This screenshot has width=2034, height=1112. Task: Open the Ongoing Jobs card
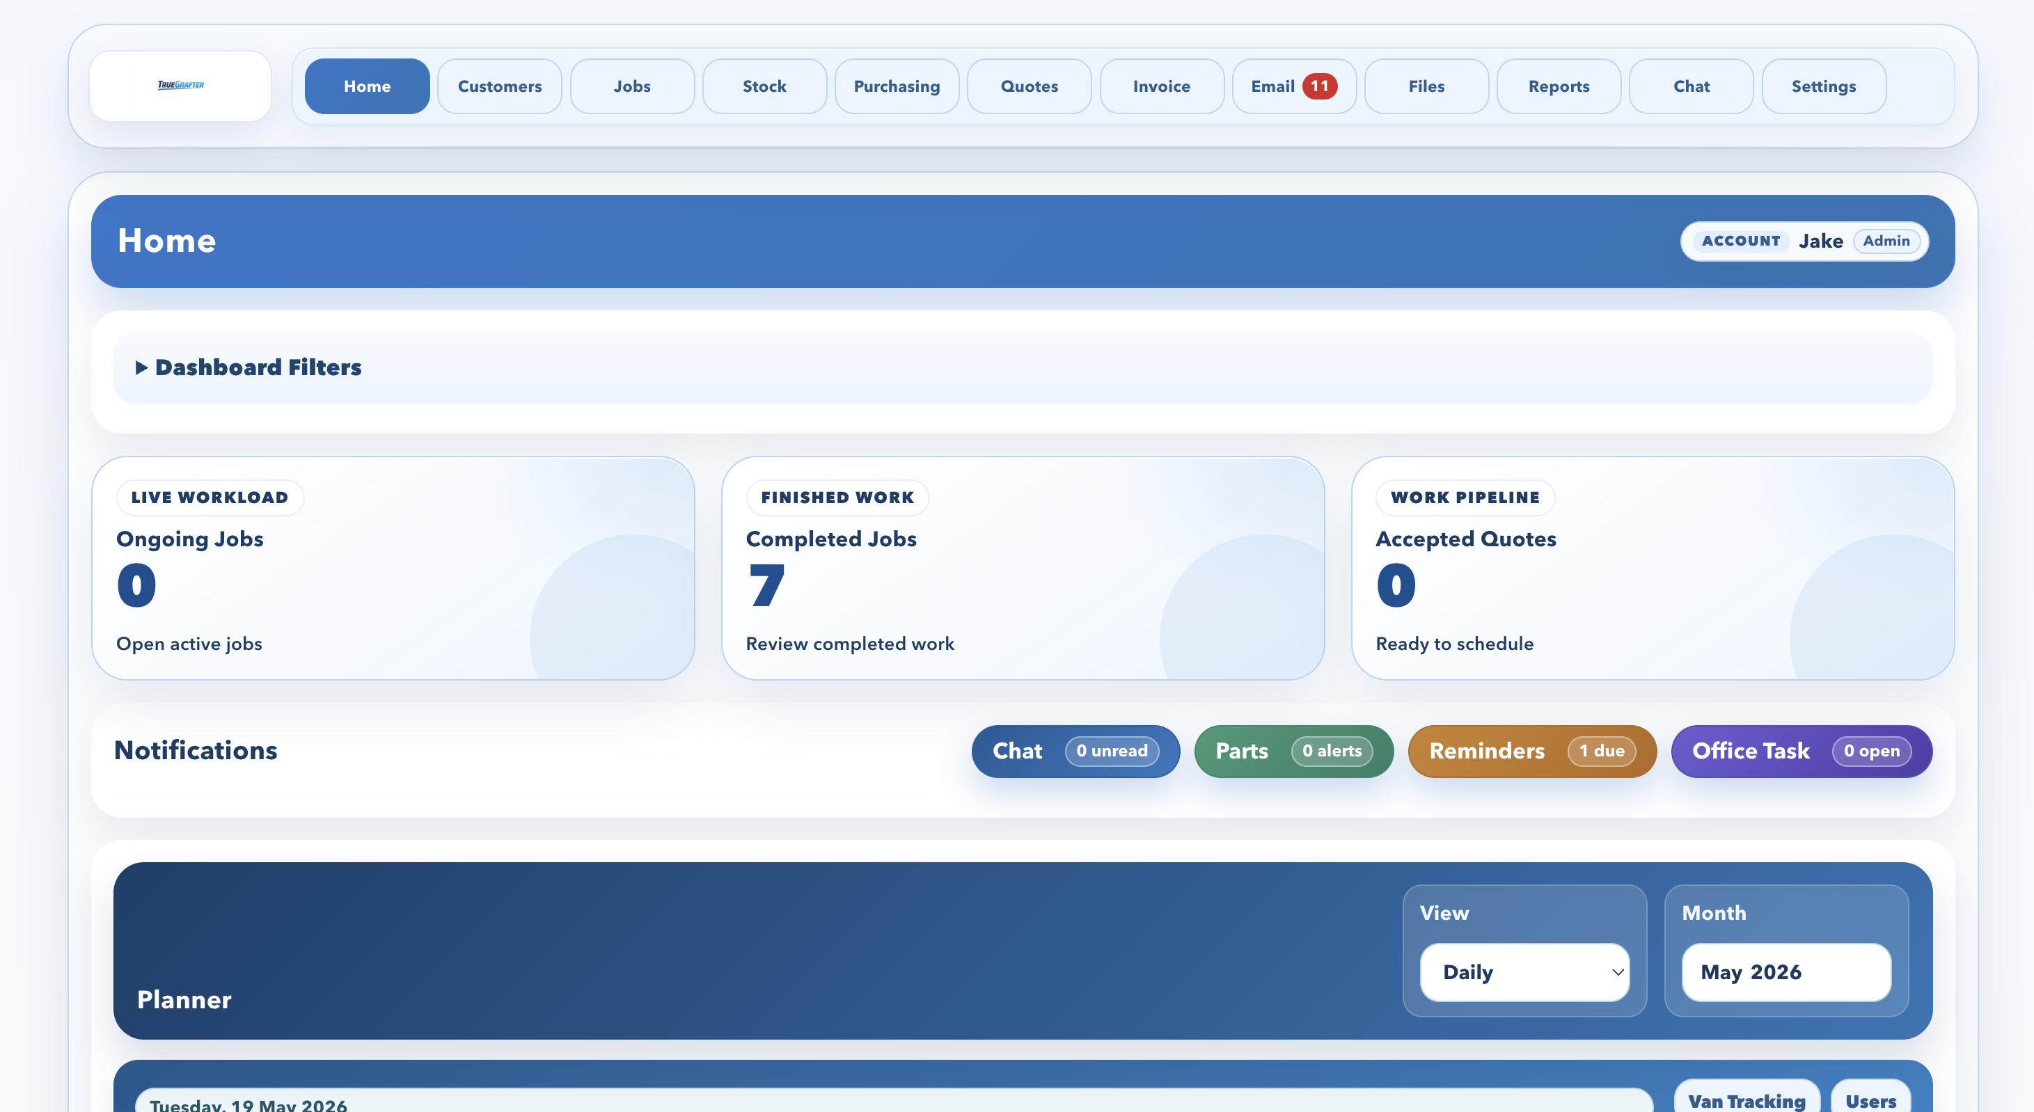tap(393, 569)
